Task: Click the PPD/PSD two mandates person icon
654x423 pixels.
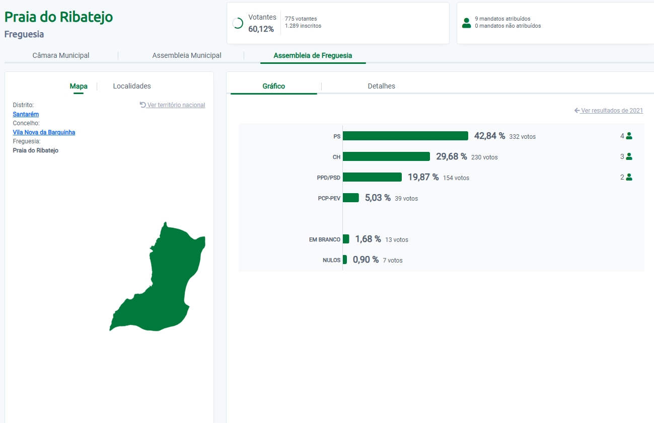Action: (x=629, y=177)
